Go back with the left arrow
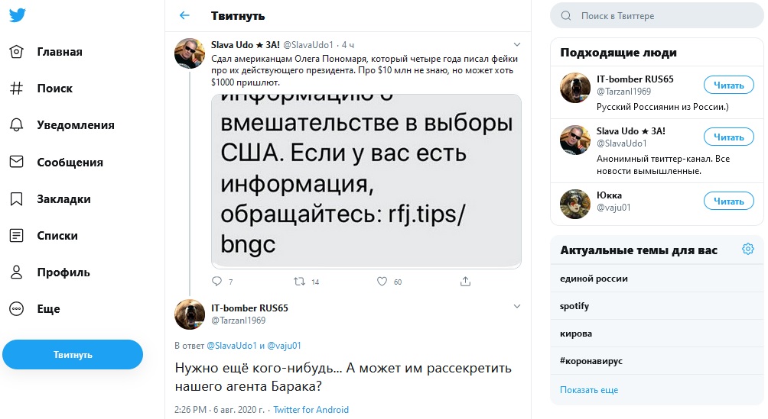Image resolution: width=768 pixels, height=419 pixels. pos(184,15)
